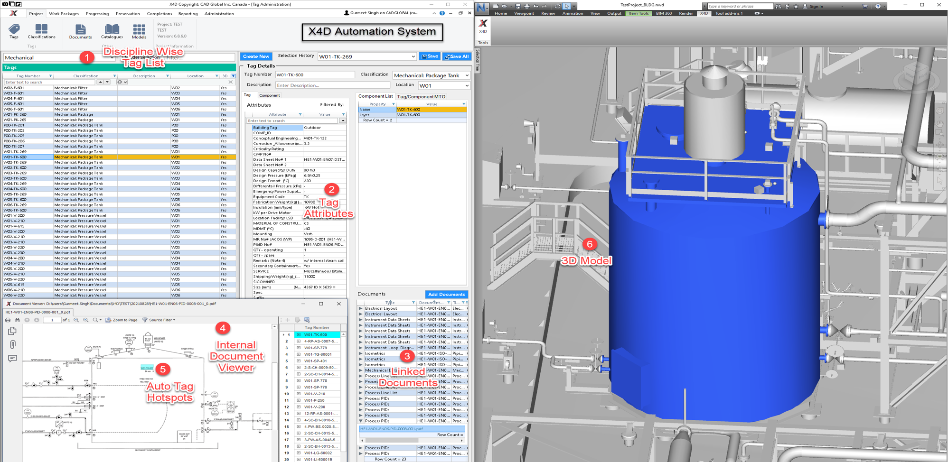This screenshot has height=462, width=948.
Task: Switch to the Component tab
Action: click(x=269, y=95)
